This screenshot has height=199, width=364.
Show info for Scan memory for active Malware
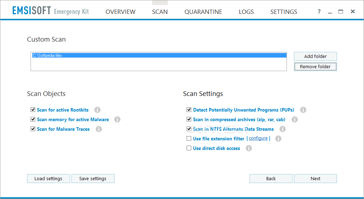[x=117, y=119]
